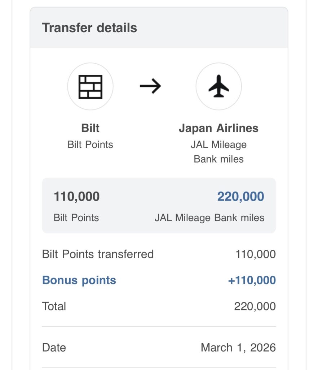This screenshot has height=370, width=318.
Task: Click the Bilt Points transferred row label
Action: coord(98,254)
